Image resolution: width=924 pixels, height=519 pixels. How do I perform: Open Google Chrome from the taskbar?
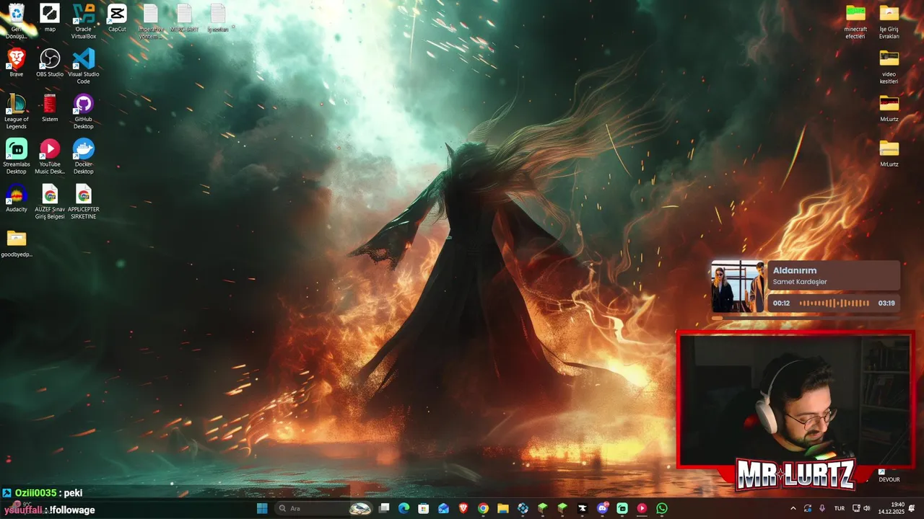click(483, 508)
